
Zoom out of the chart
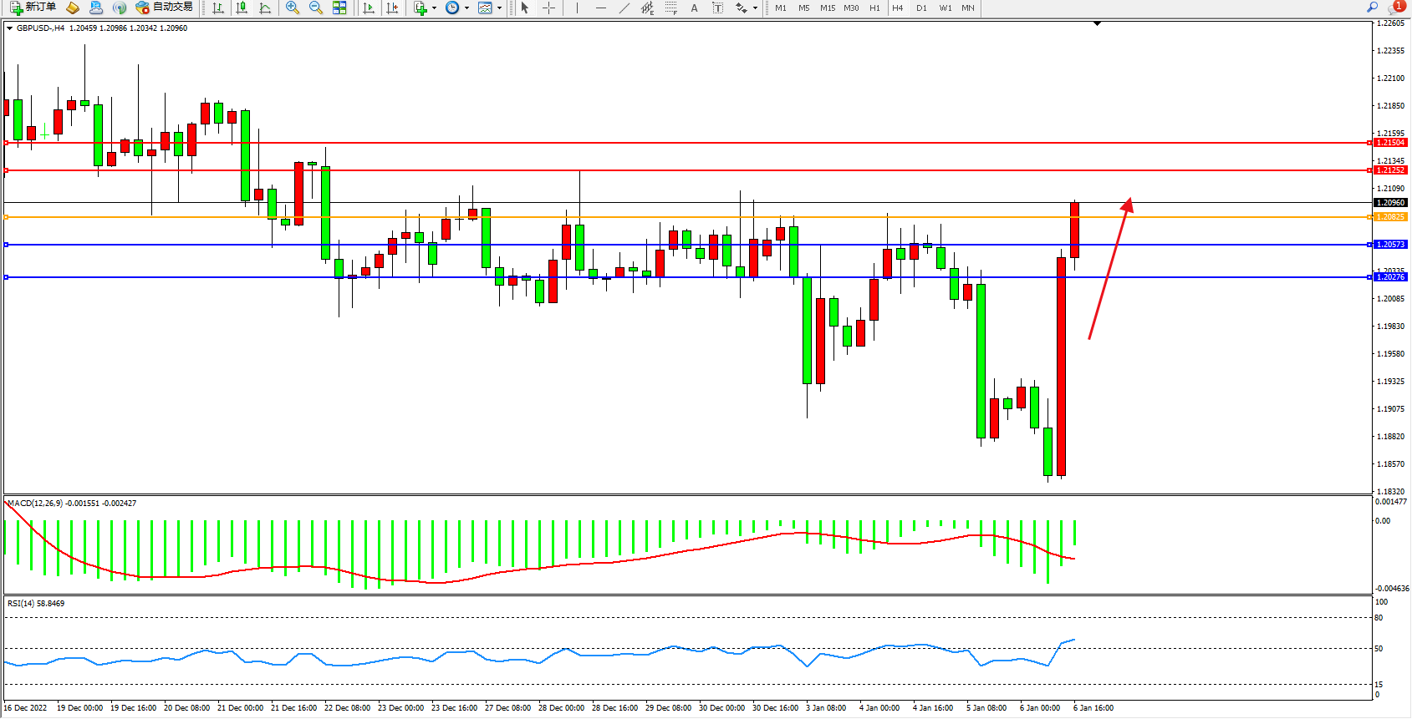point(316,8)
